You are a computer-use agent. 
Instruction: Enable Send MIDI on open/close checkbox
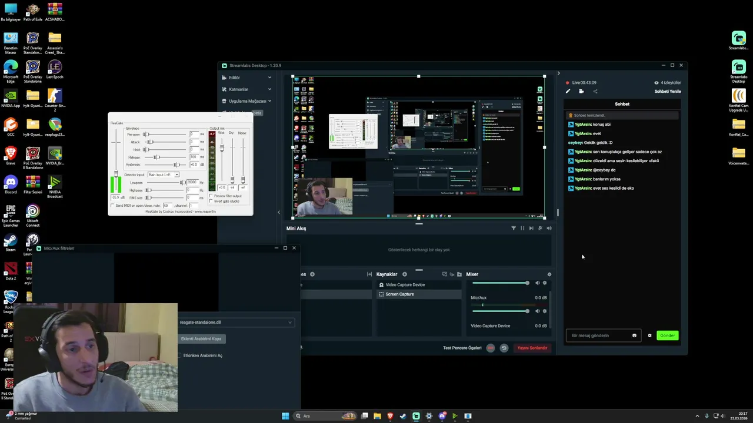113,206
